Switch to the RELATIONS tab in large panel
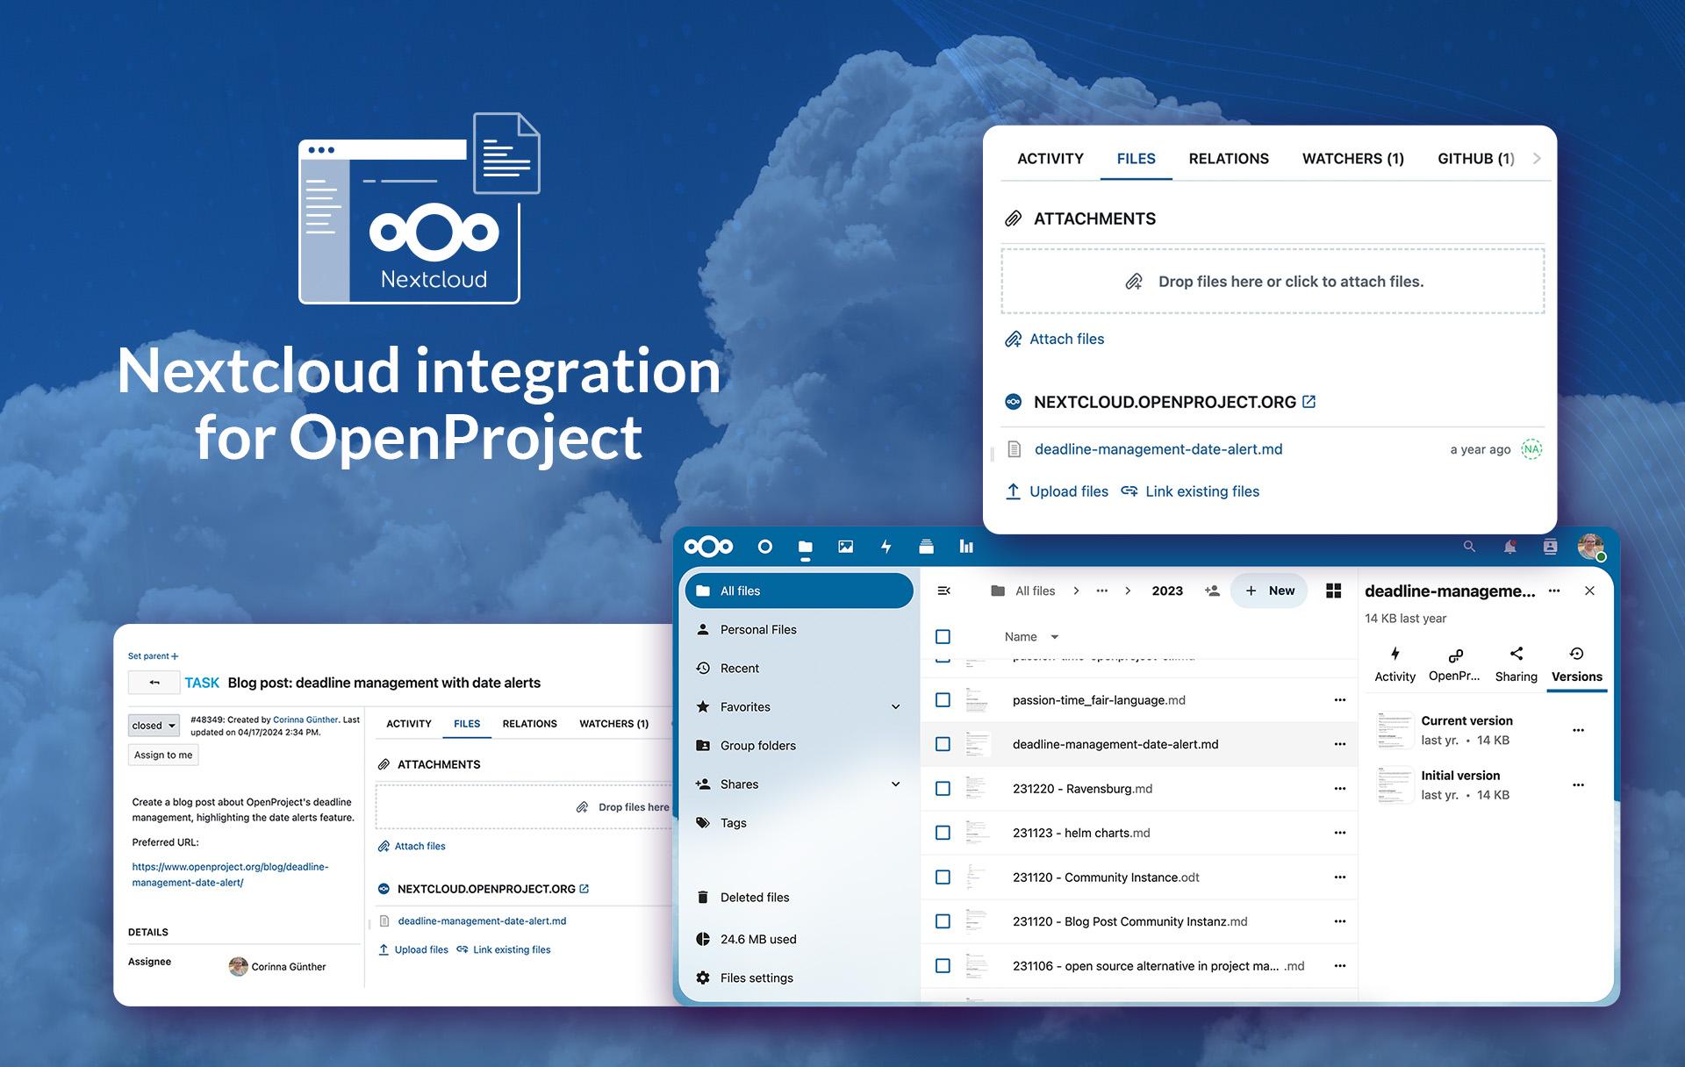Viewport: 1685px width, 1067px height. 1228,159
